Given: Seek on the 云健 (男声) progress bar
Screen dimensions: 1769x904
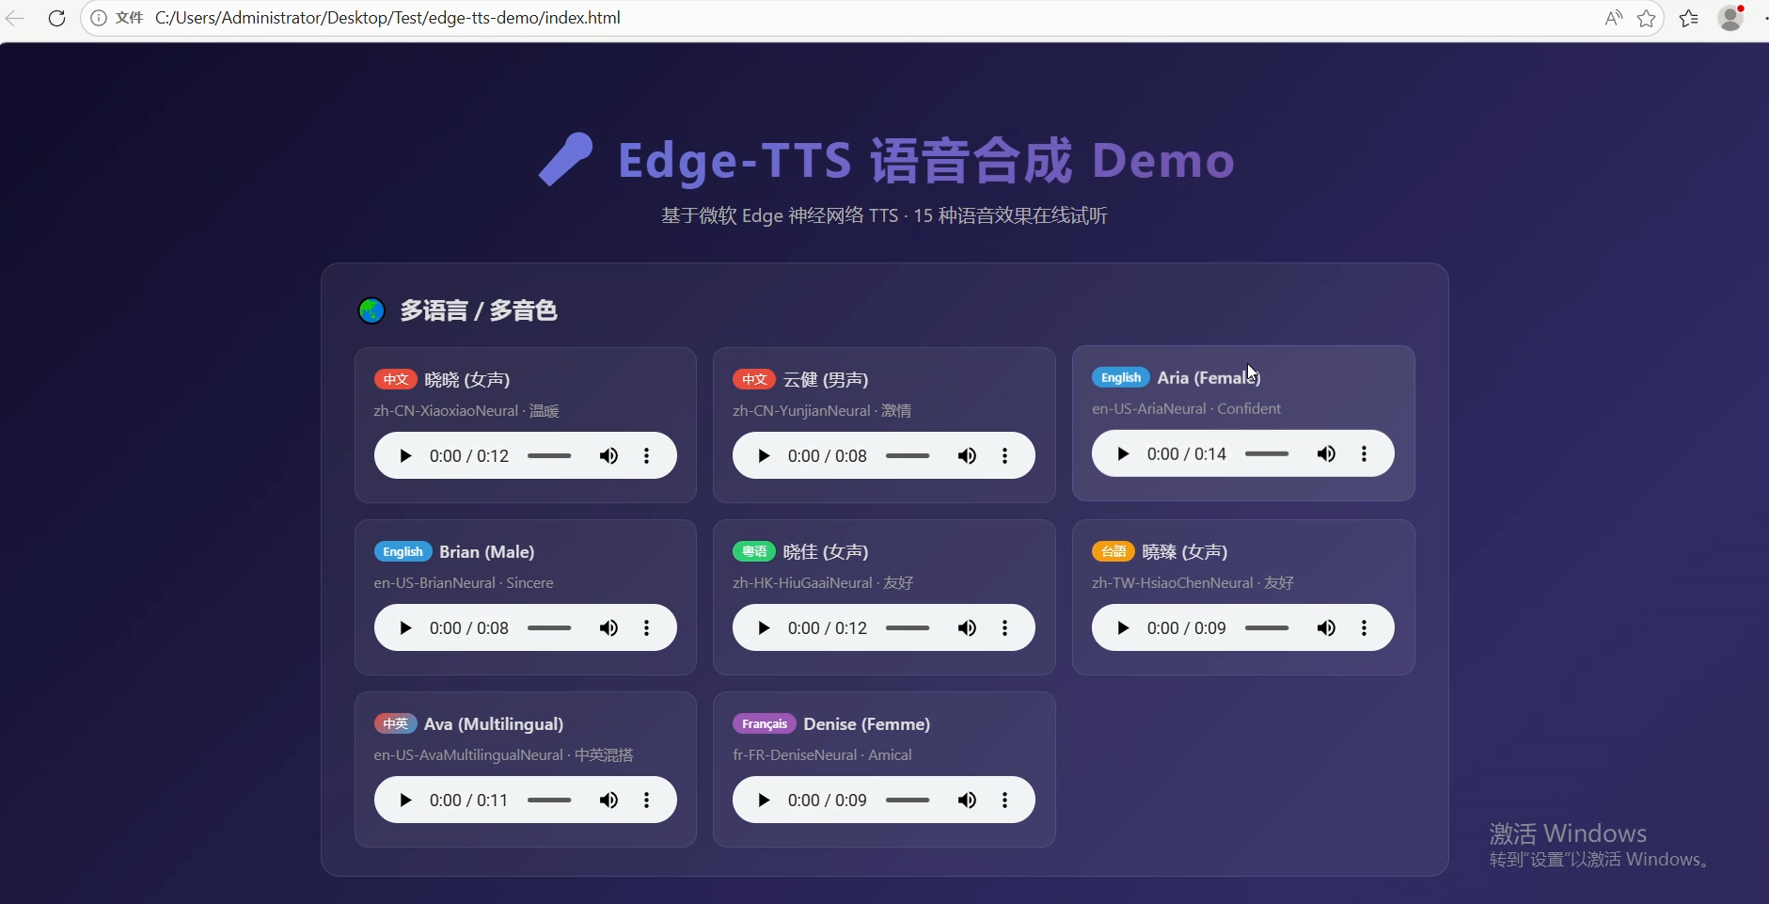Looking at the screenshot, I should [x=908, y=456].
